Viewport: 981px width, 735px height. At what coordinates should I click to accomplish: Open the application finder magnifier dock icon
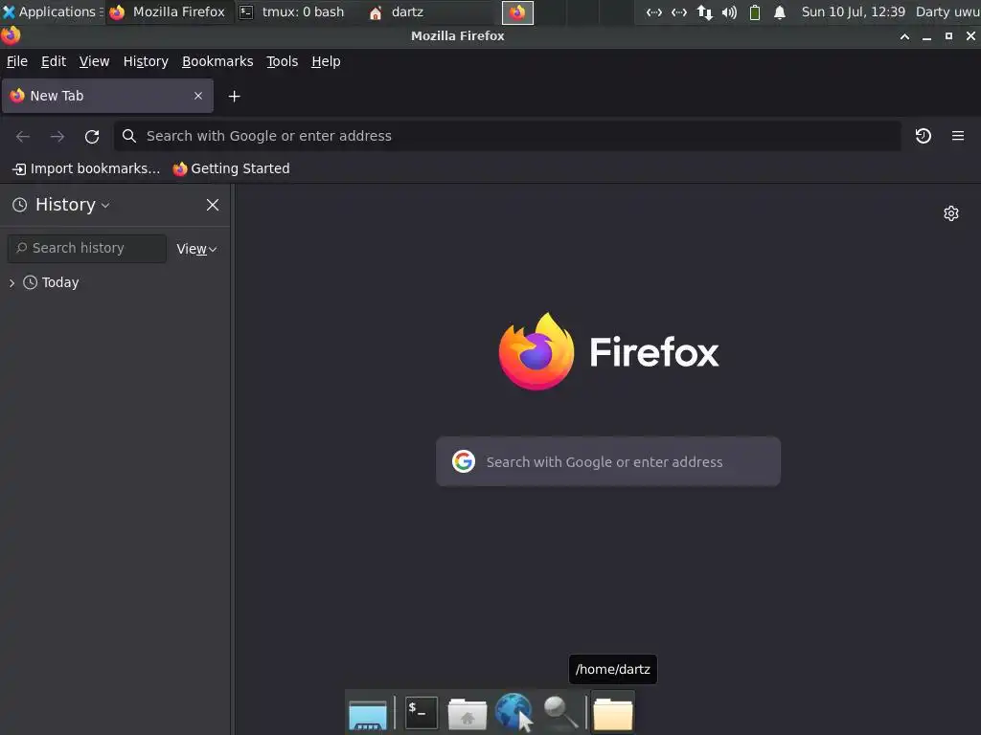(x=560, y=713)
